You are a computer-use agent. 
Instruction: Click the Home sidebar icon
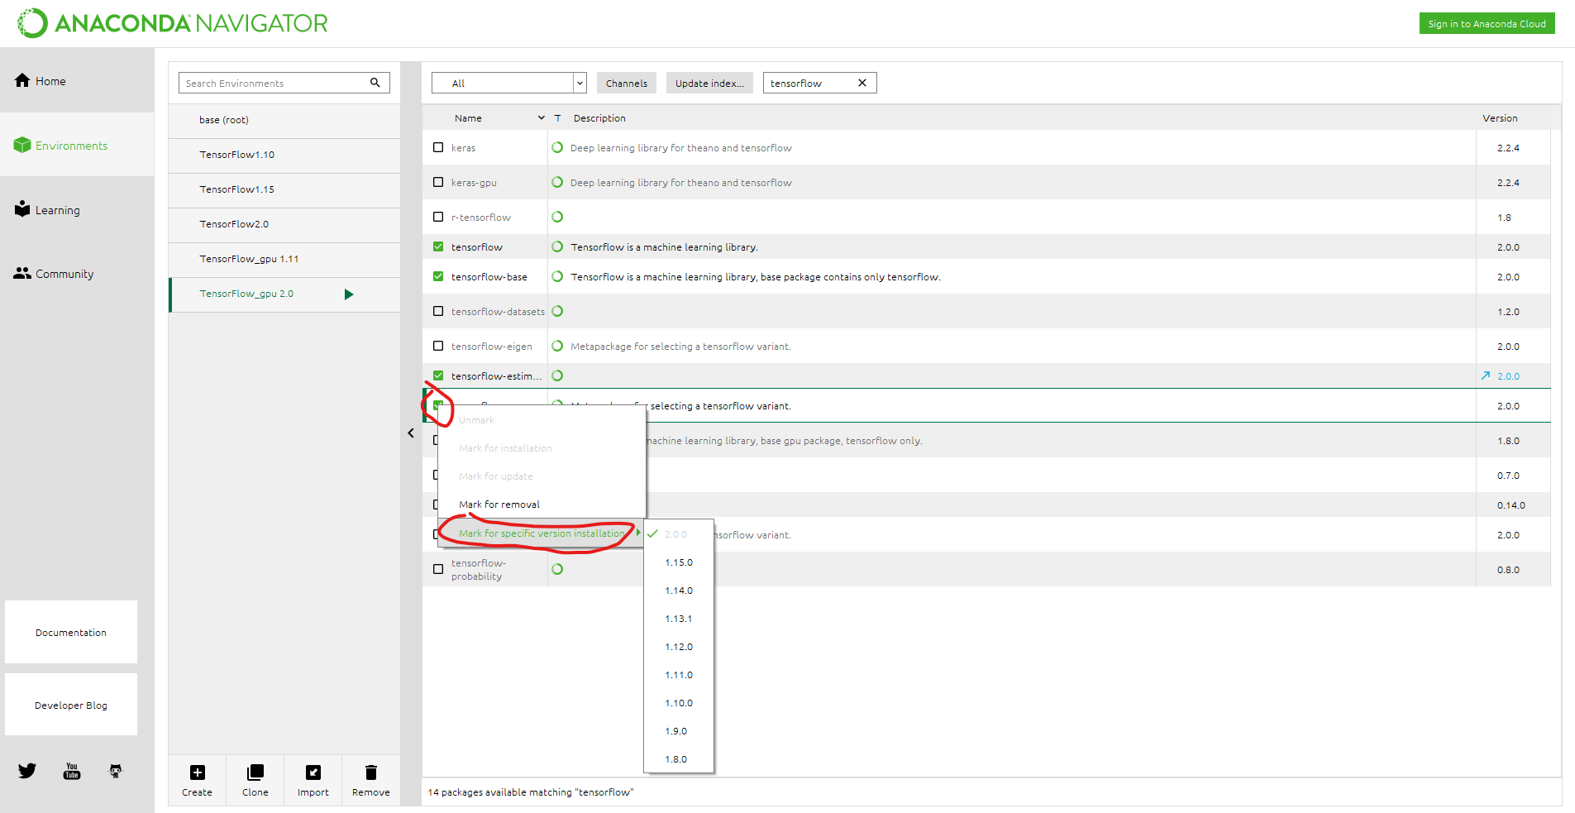(22, 80)
